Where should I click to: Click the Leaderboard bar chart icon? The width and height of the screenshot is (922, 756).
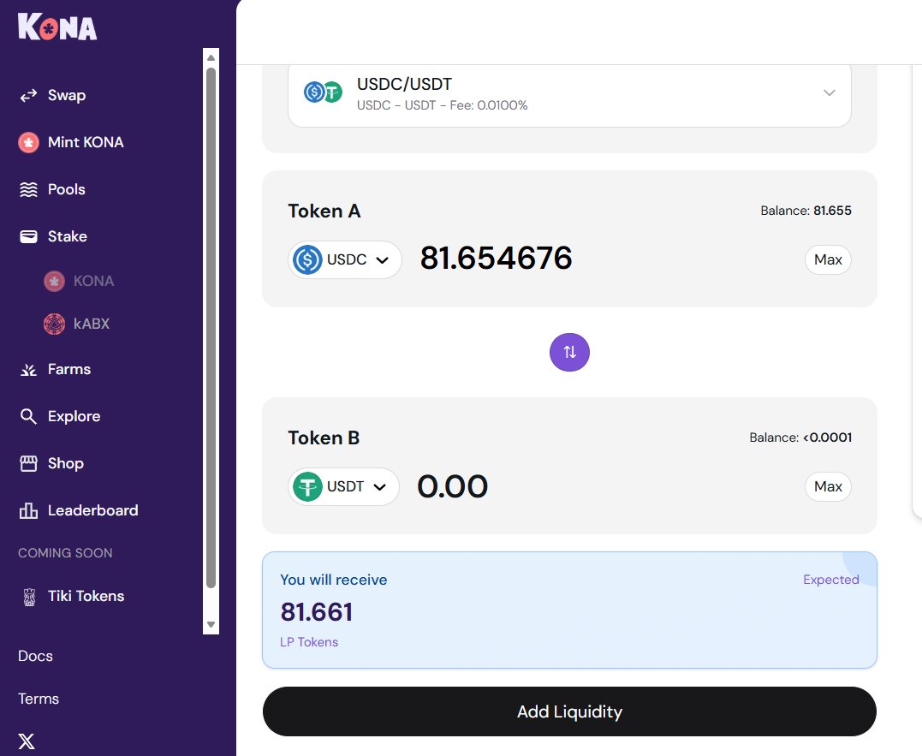(x=28, y=510)
